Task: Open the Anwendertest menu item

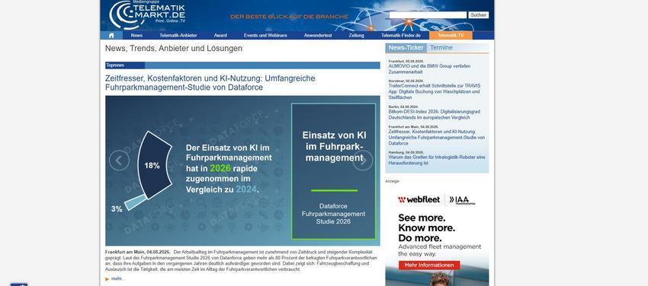Action: (318, 36)
